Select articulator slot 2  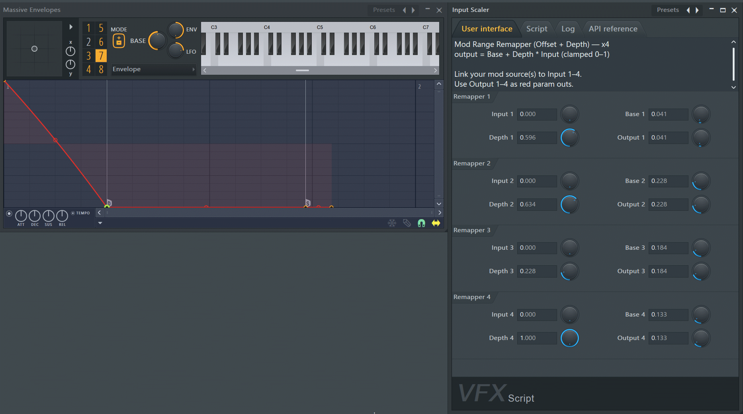tap(88, 42)
